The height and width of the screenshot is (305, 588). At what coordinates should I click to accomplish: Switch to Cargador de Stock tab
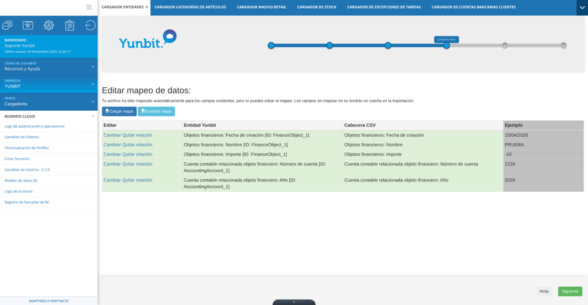317,7
